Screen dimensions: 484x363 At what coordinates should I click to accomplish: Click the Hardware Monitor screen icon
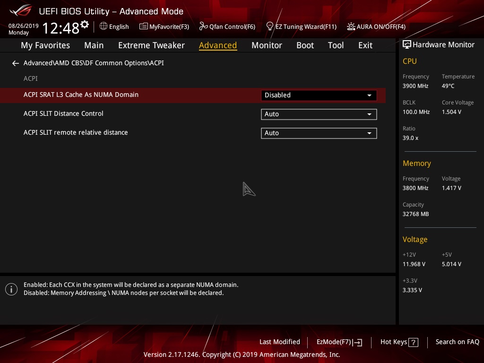pos(407,45)
